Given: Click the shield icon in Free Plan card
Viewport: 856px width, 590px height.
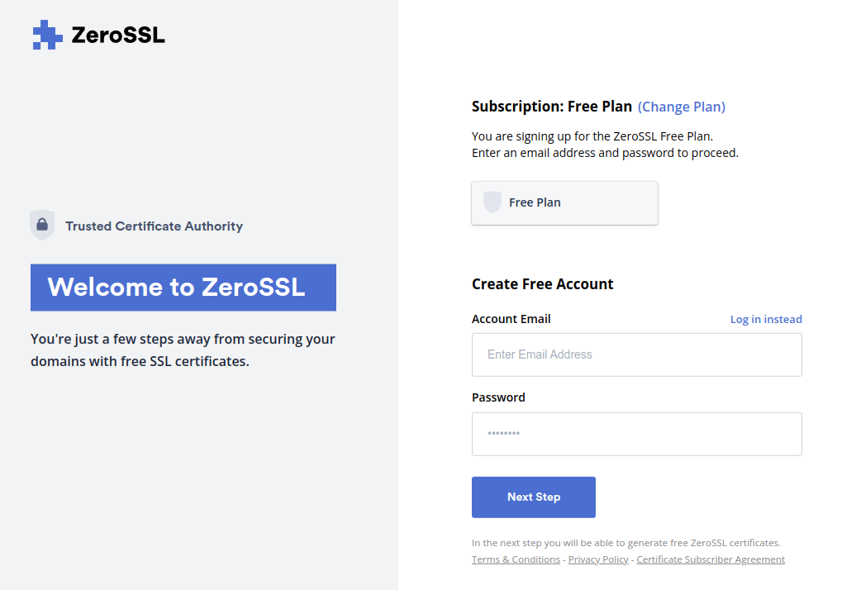Looking at the screenshot, I should (x=492, y=202).
